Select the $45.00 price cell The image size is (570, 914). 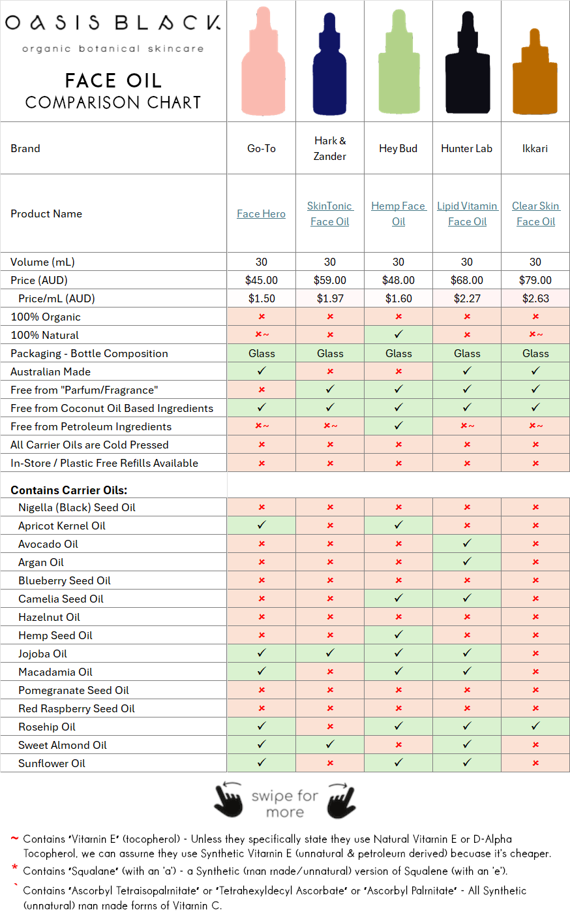[262, 280]
